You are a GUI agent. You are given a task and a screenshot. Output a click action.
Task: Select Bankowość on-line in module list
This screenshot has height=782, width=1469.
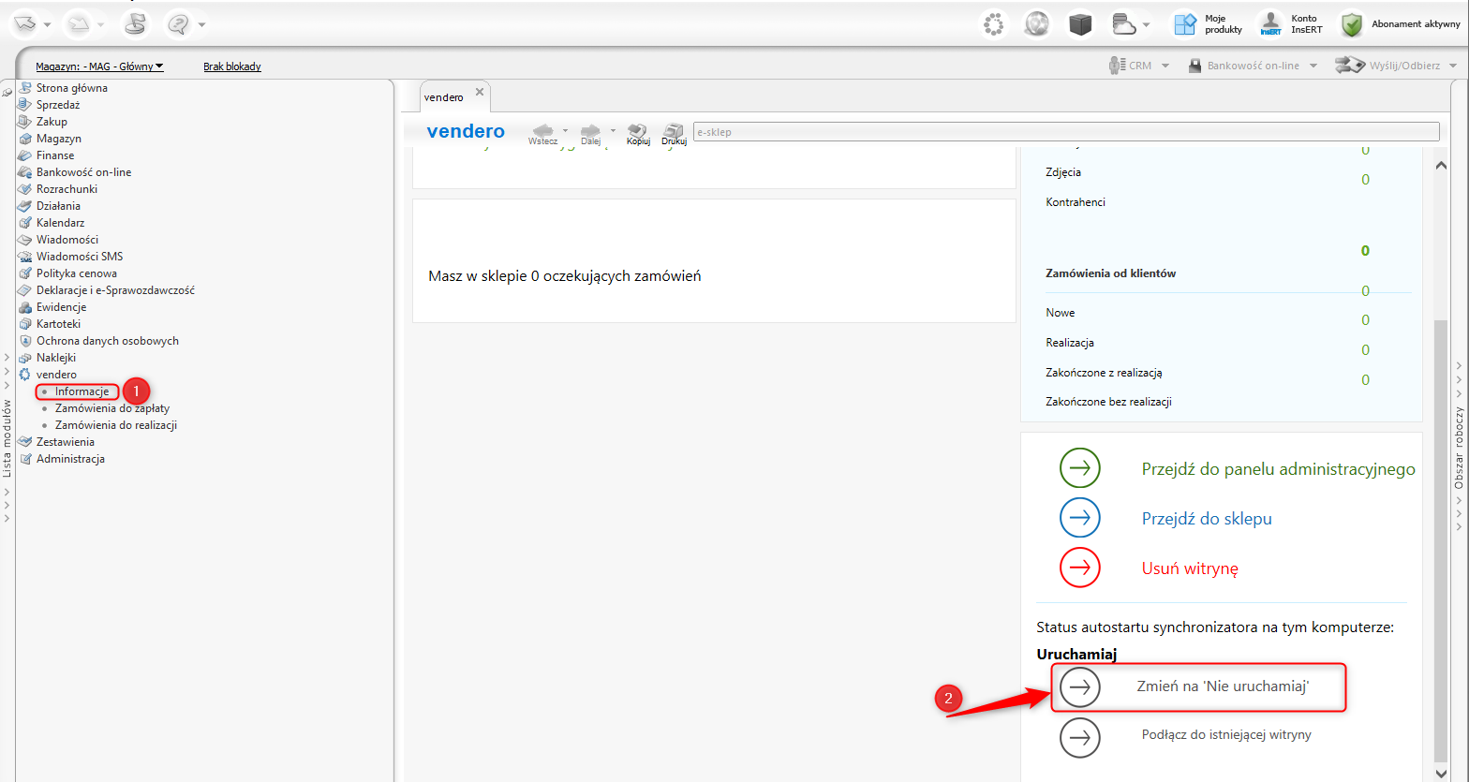coord(83,172)
